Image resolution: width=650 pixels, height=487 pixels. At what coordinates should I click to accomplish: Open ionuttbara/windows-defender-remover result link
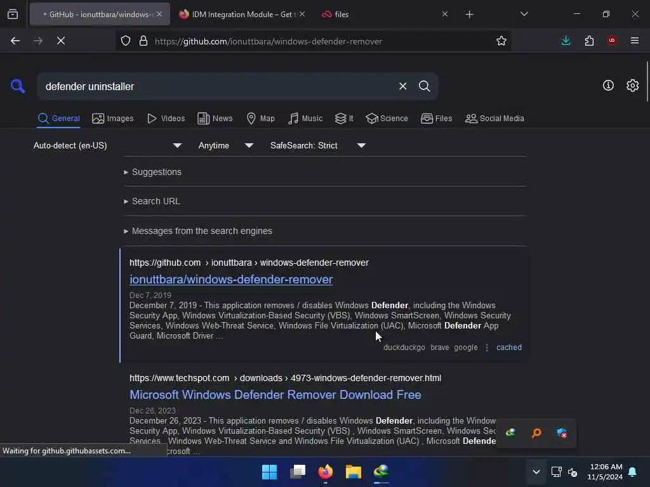[x=231, y=280]
